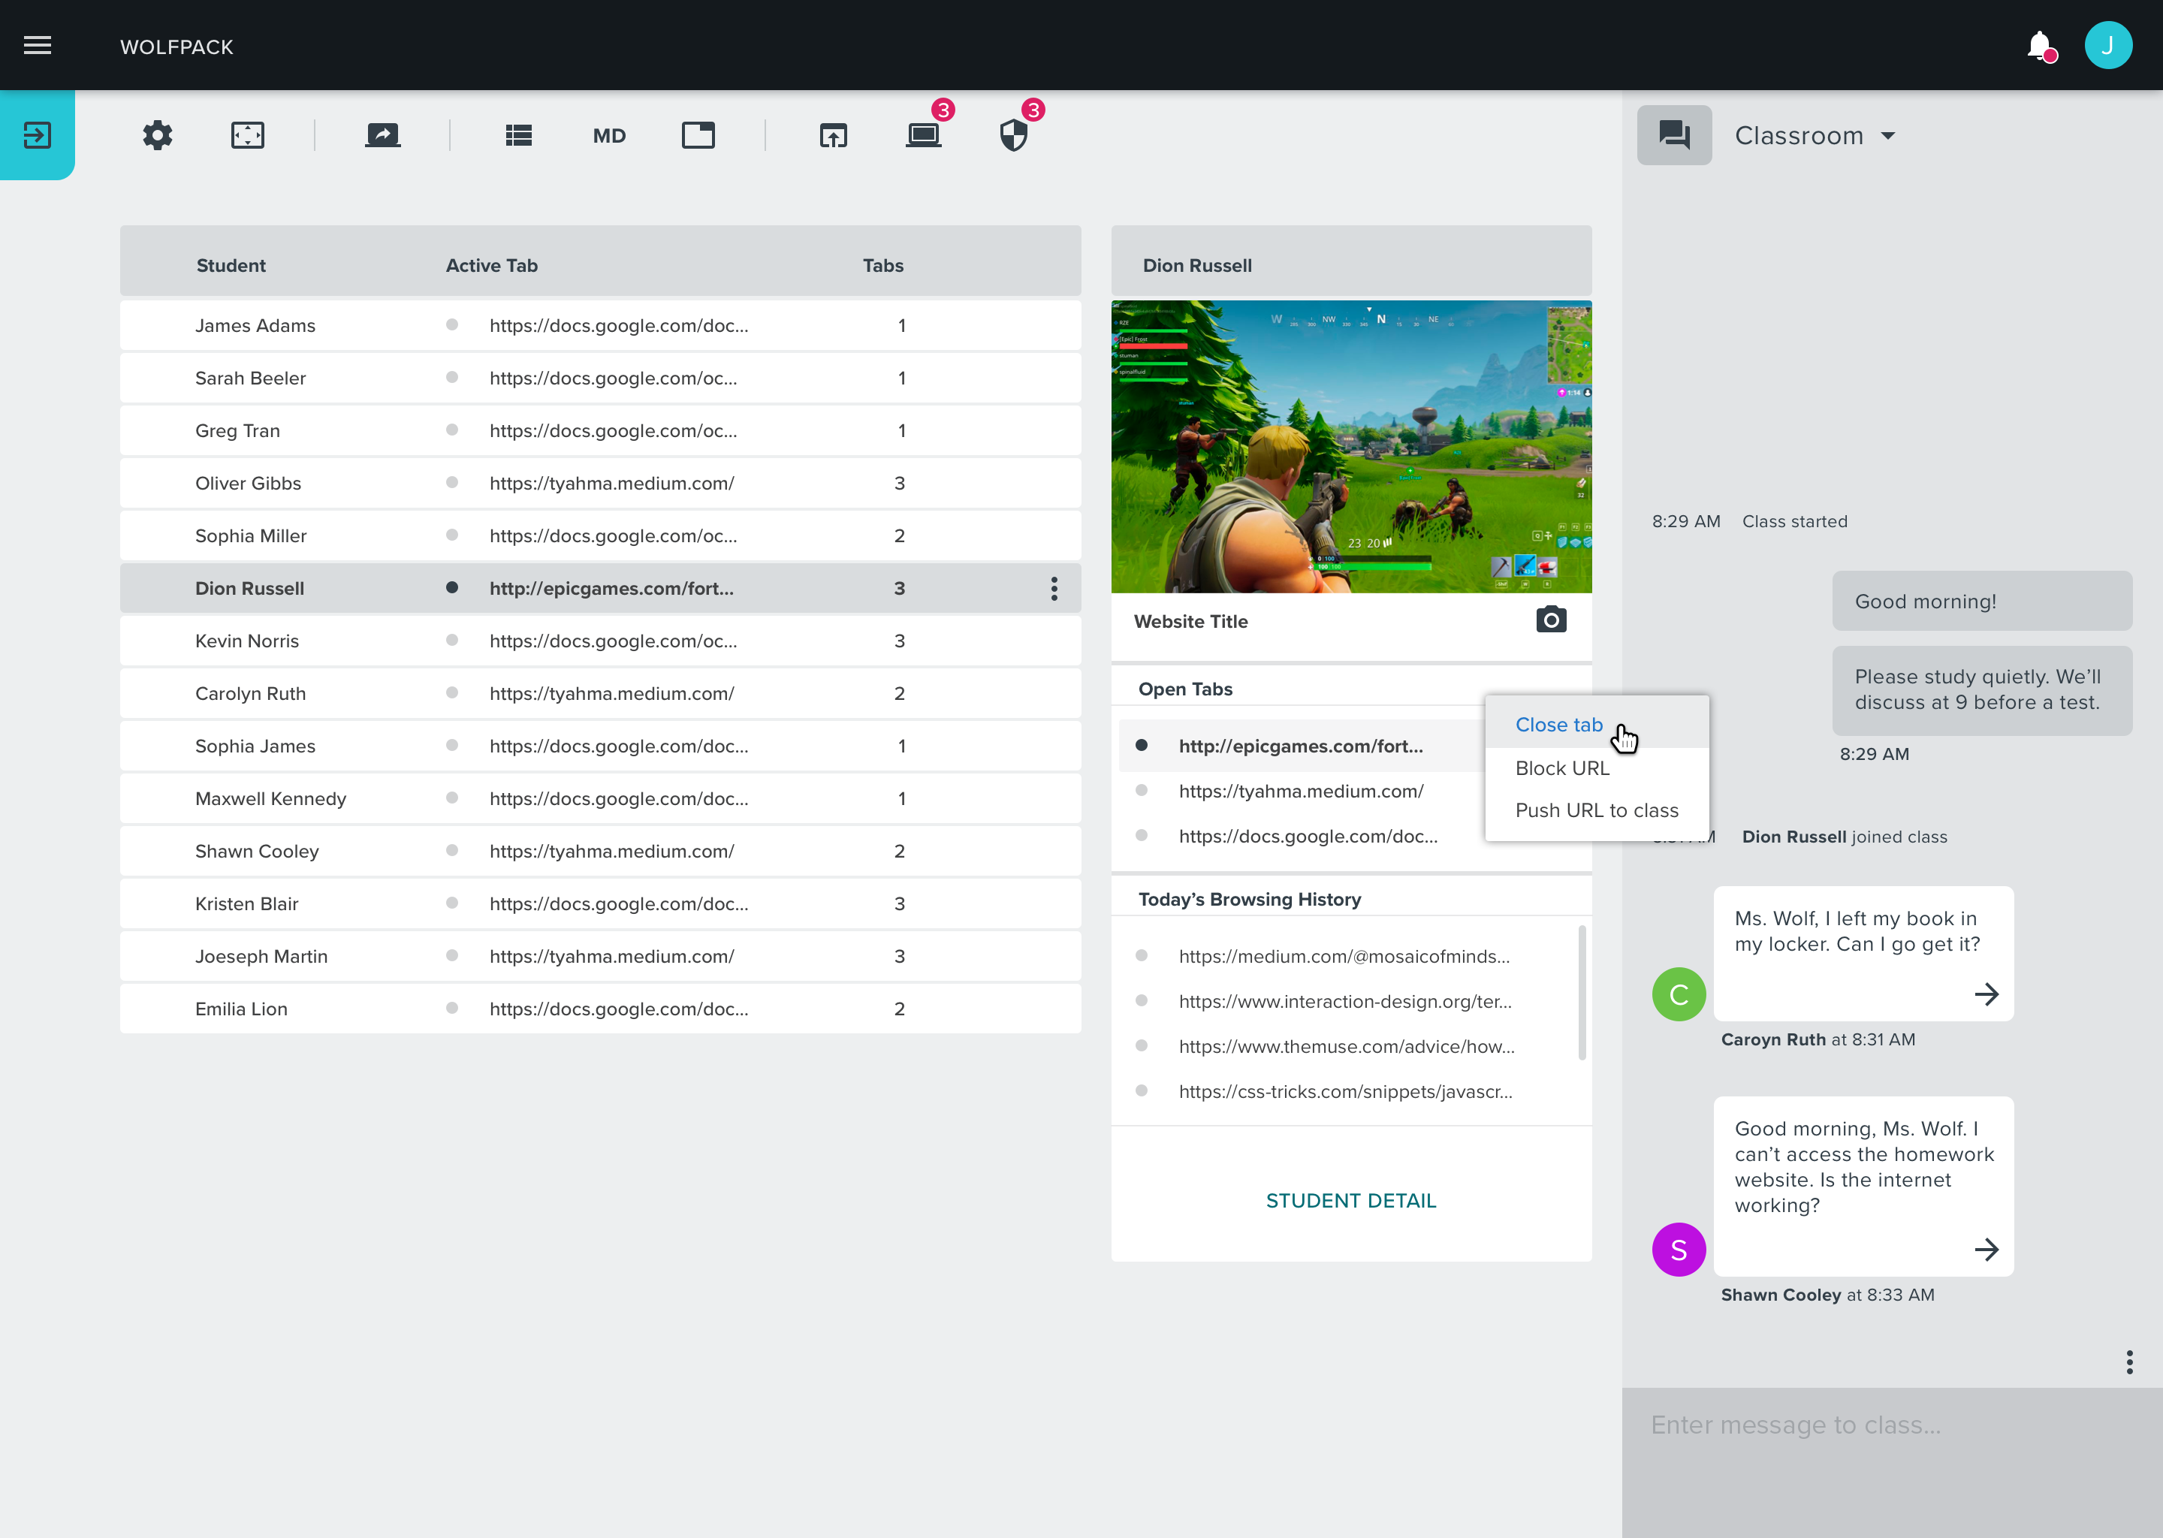
Task: Open the tab layout toolbar icon
Action: [698, 134]
